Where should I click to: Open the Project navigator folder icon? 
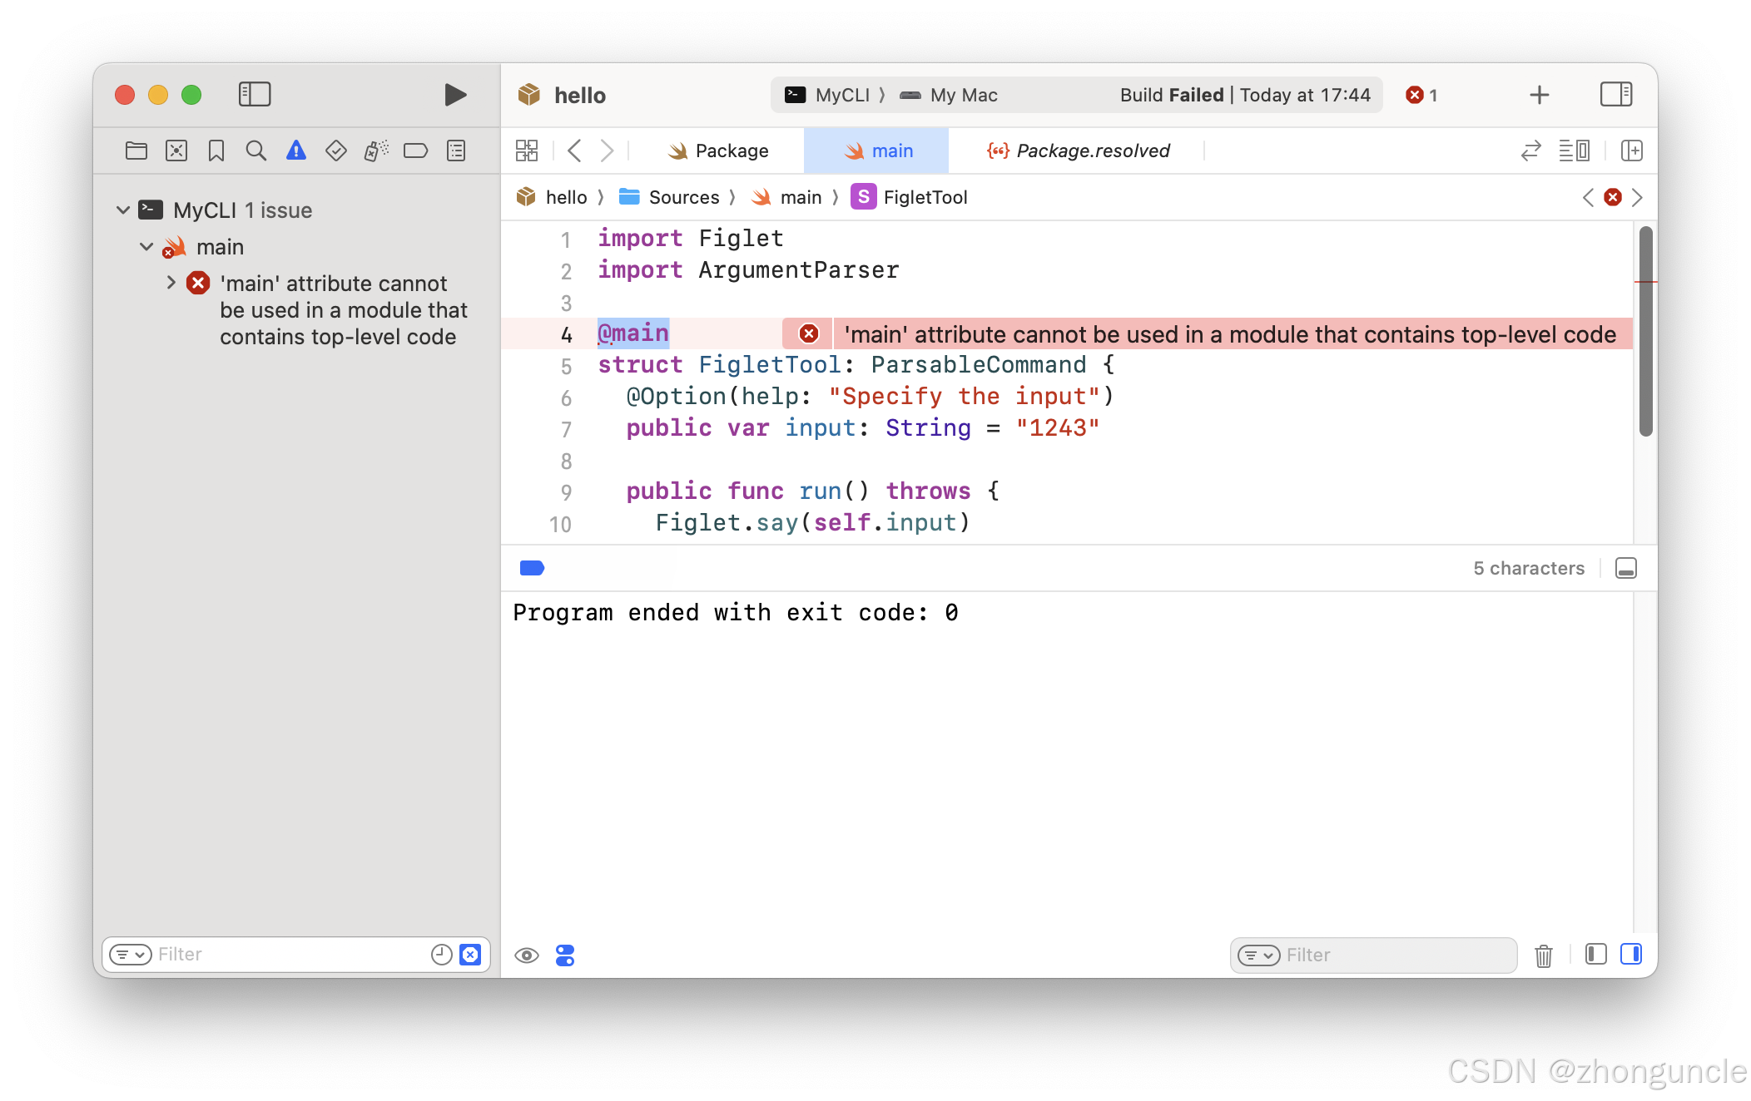[x=136, y=151]
